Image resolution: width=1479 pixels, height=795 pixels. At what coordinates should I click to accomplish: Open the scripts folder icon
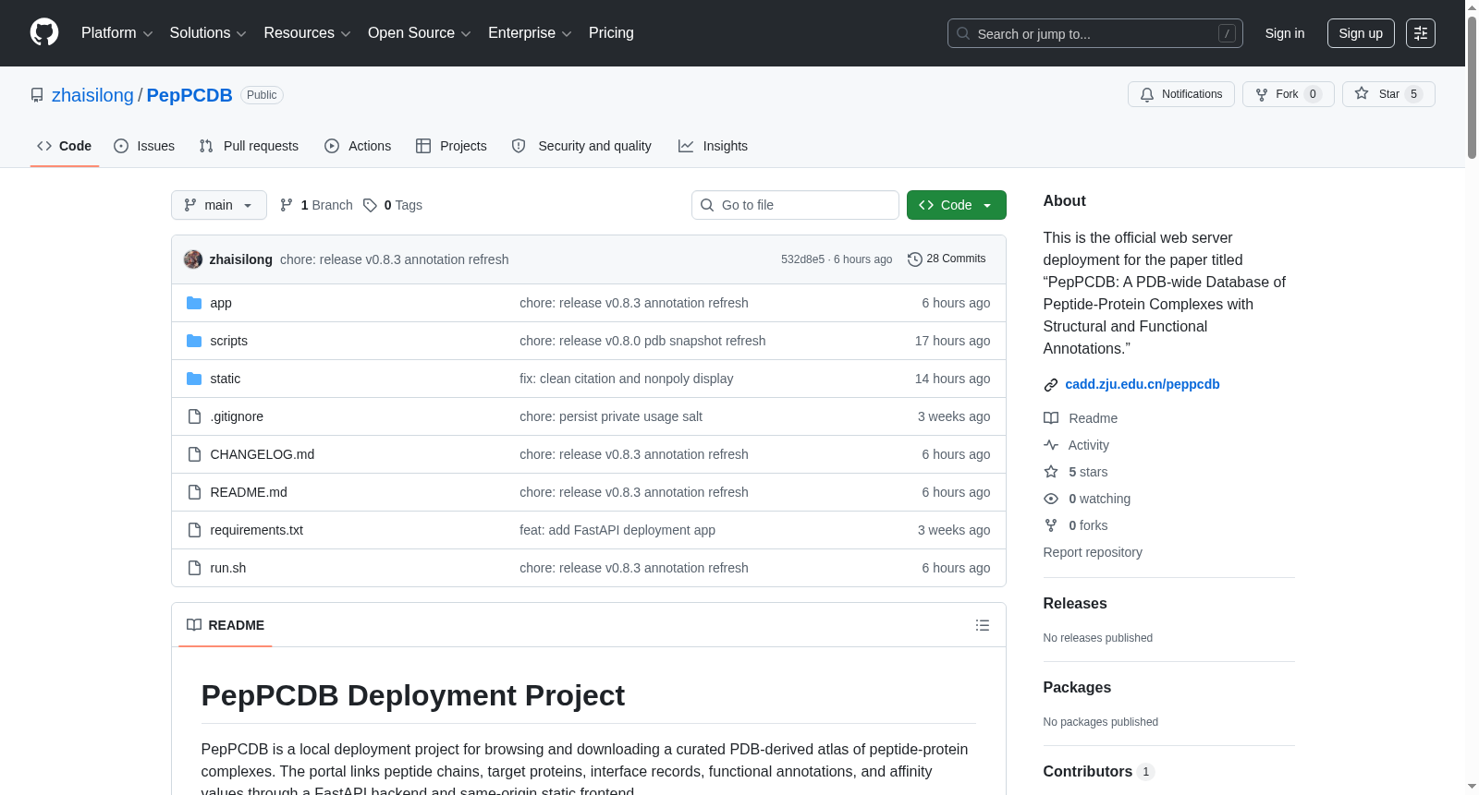click(x=194, y=341)
